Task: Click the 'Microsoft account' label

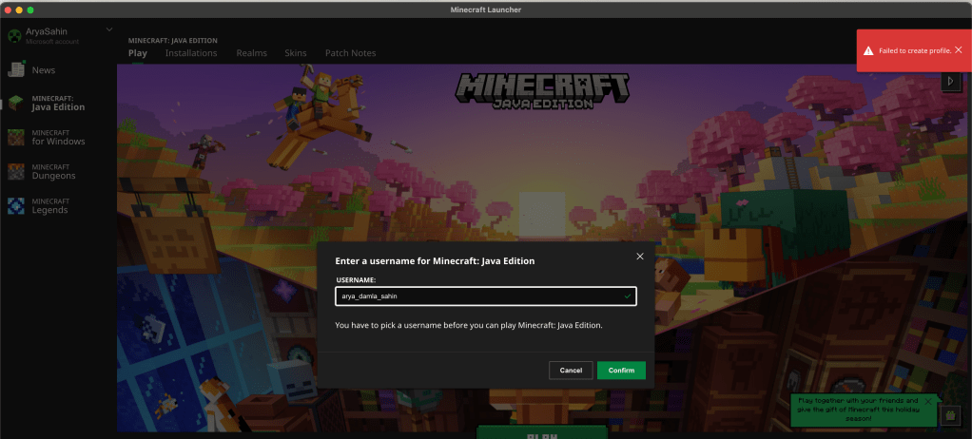Action: pyautogui.click(x=52, y=42)
